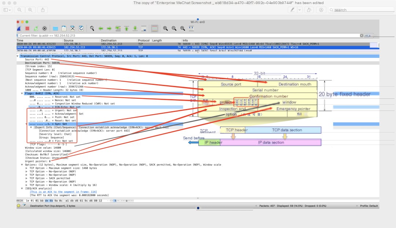Click Wireshark's zoom in text icon
This screenshot has height=228, width=396.
(165, 29)
